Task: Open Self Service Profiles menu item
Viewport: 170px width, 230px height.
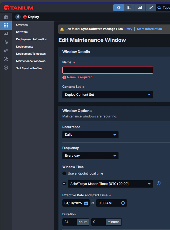Action: click(29, 68)
